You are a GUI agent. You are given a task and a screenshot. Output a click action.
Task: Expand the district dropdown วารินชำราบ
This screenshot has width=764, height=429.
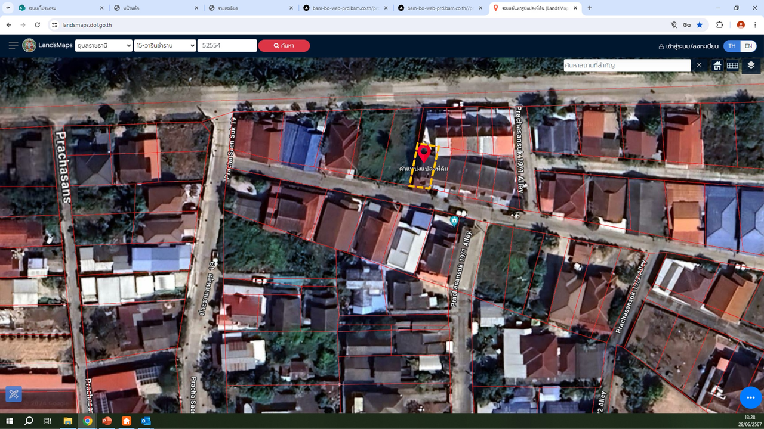tap(165, 46)
